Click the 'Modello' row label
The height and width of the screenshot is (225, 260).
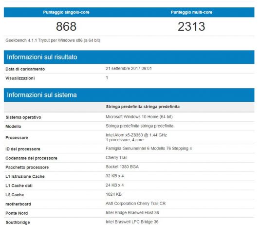pyautogui.click(x=13, y=126)
